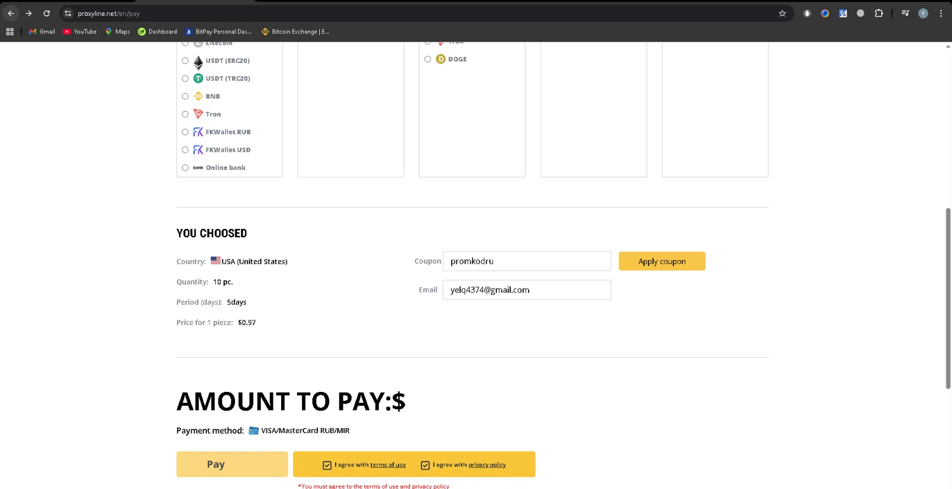Open the Extensions puzzle menu
Viewport: 952px width, 489px height.
tap(879, 13)
